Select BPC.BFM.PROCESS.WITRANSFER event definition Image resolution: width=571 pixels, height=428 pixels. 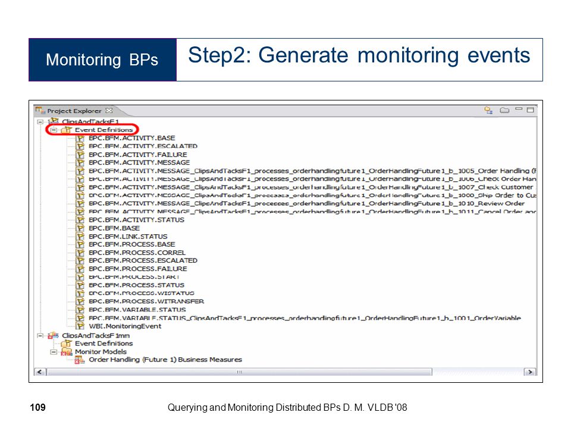[146, 302]
